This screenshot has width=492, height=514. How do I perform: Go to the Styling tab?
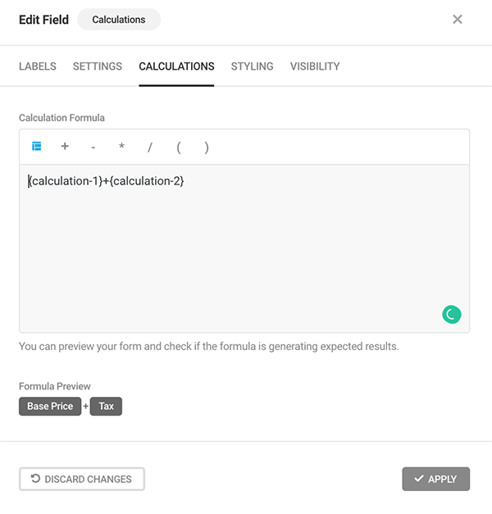pyautogui.click(x=252, y=66)
